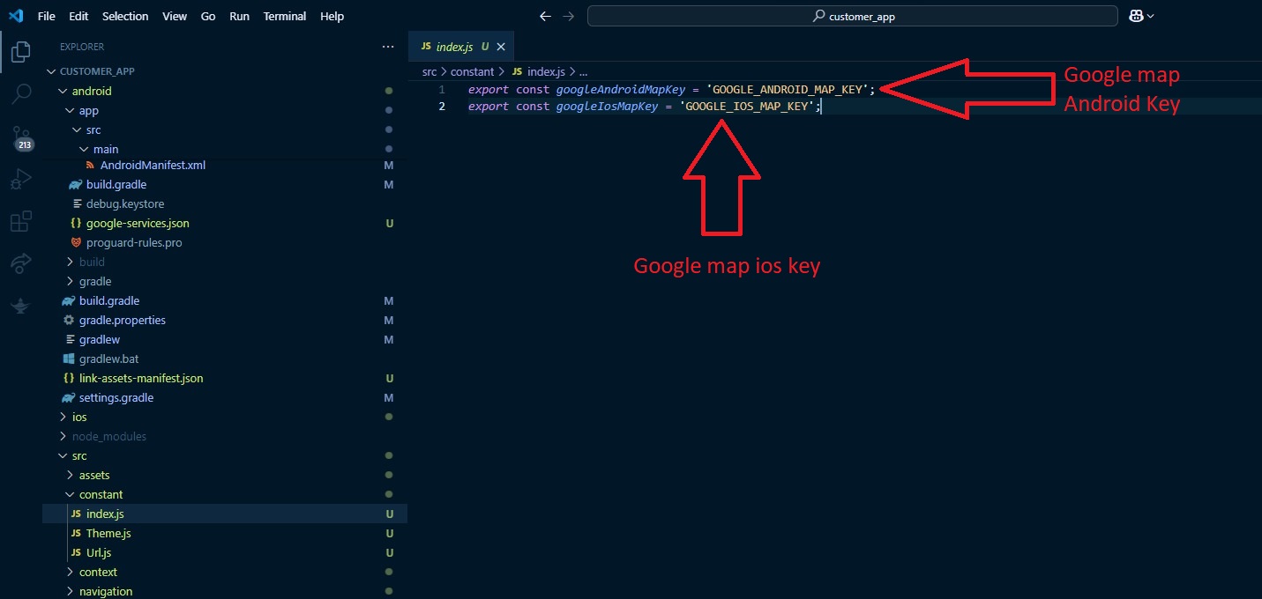Open the Run and Debug view
The width and height of the screenshot is (1262, 599).
[x=20, y=180]
